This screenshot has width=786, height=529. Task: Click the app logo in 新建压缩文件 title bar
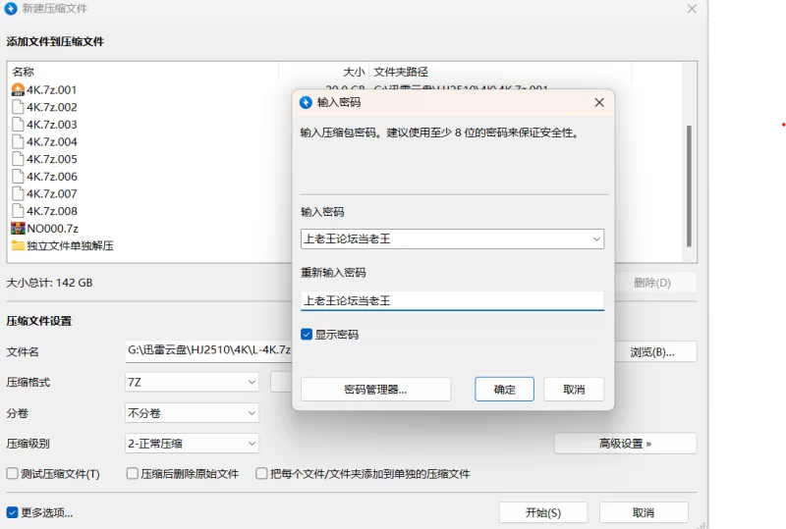coord(11,8)
